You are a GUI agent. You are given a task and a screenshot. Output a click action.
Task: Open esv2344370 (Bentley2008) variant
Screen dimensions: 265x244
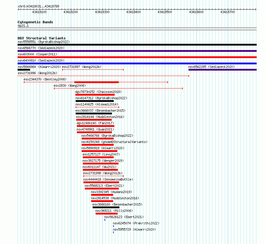coord(45,79)
